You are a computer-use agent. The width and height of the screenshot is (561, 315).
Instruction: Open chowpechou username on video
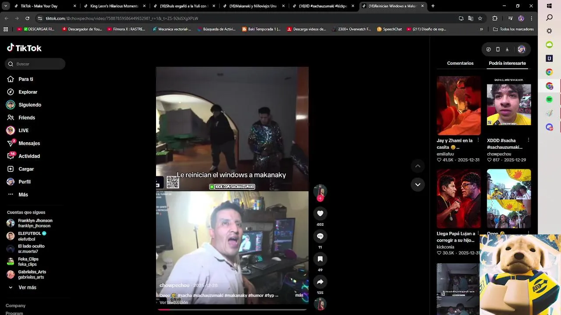click(174, 285)
